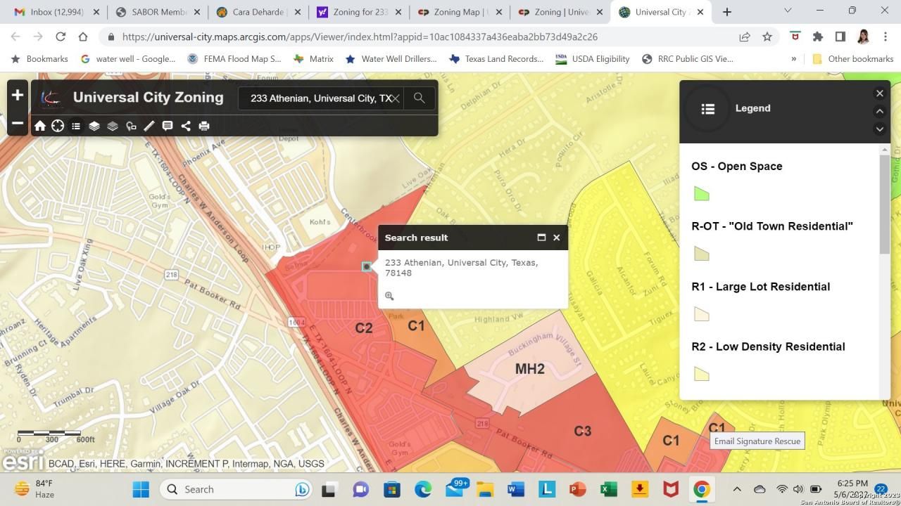This screenshot has height=506, width=901.
Task: Open the FEMA Flood Map bookmark
Action: pyautogui.click(x=233, y=59)
